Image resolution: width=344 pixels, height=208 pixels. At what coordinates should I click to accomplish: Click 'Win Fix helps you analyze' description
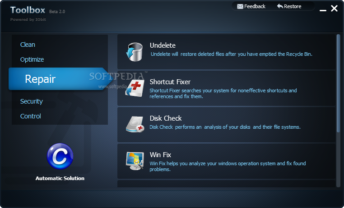pos(228,166)
